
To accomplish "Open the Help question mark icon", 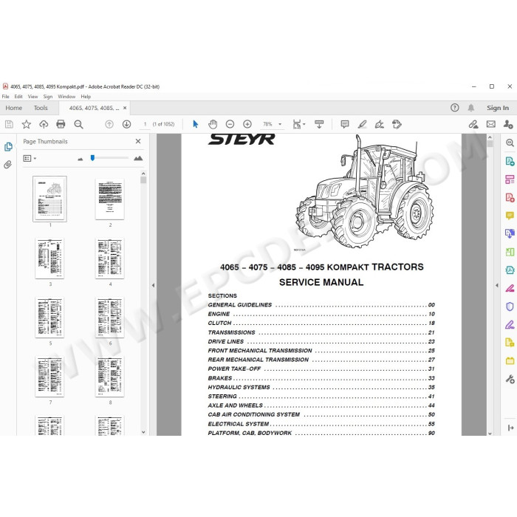I will pos(455,108).
